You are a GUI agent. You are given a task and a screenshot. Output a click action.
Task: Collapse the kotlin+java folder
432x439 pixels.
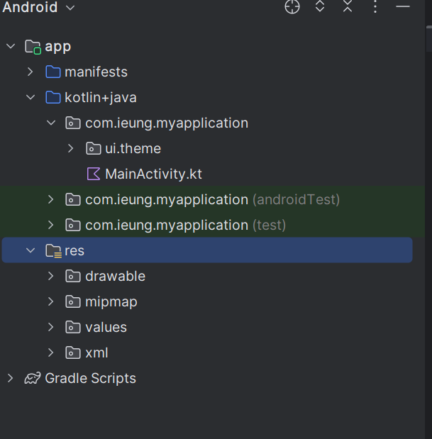coord(31,97)
